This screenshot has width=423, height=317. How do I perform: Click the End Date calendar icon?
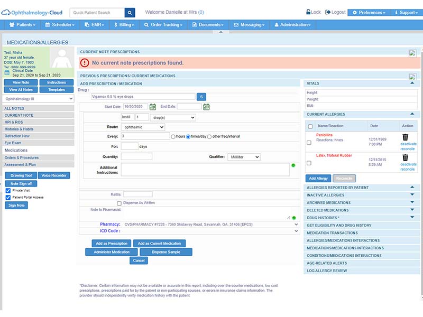[x=206, y=107]
